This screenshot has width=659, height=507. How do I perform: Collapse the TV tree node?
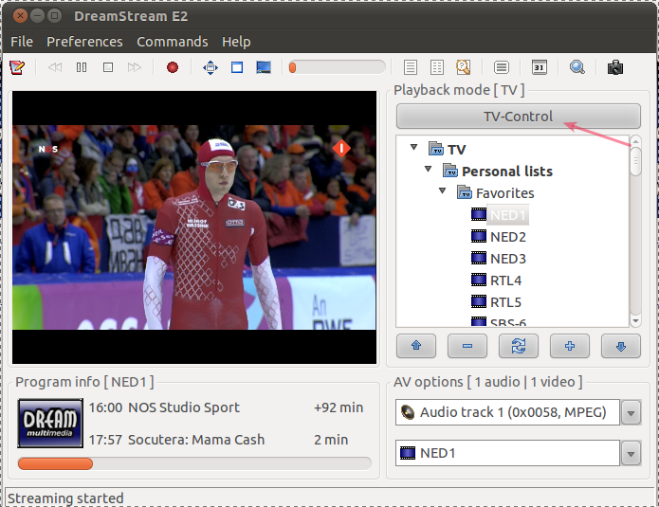[x=414, y=148]
